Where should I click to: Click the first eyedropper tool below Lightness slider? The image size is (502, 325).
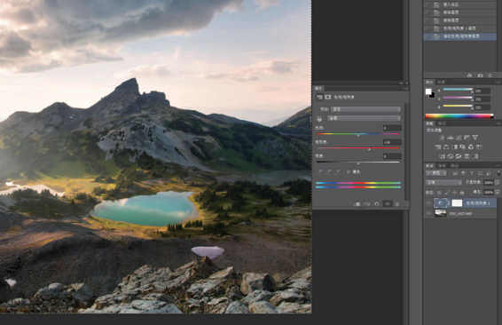[321, 171]
